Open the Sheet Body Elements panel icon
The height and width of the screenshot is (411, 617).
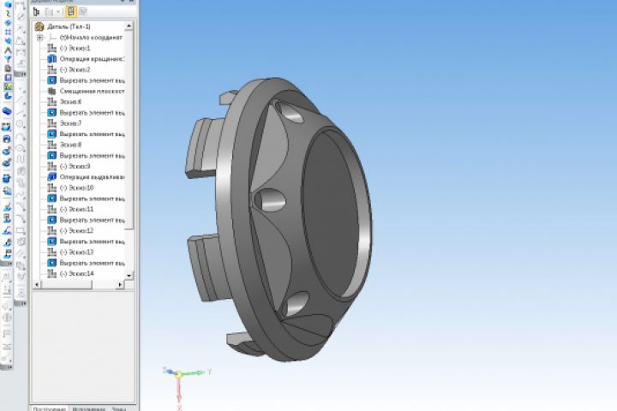(7, 96)
